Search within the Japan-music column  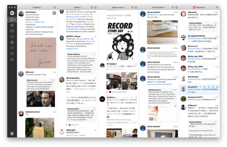[132, 7]
